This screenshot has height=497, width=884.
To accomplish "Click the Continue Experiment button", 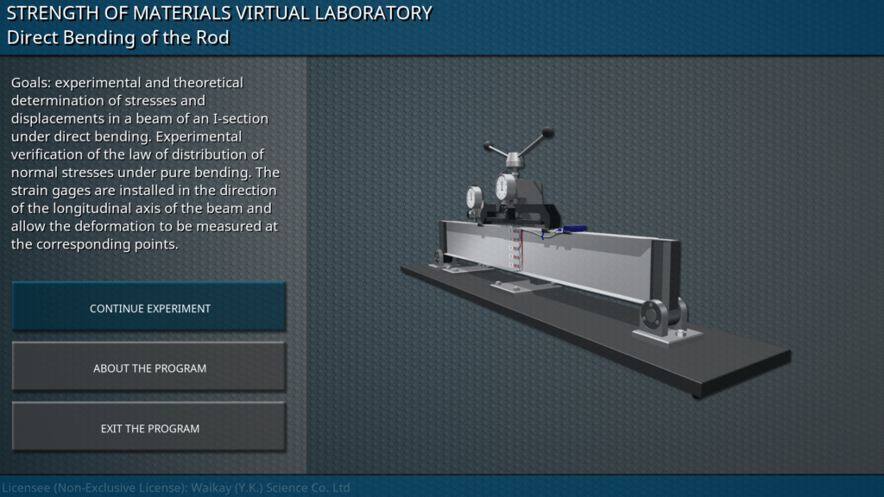I will pos(149,308).
